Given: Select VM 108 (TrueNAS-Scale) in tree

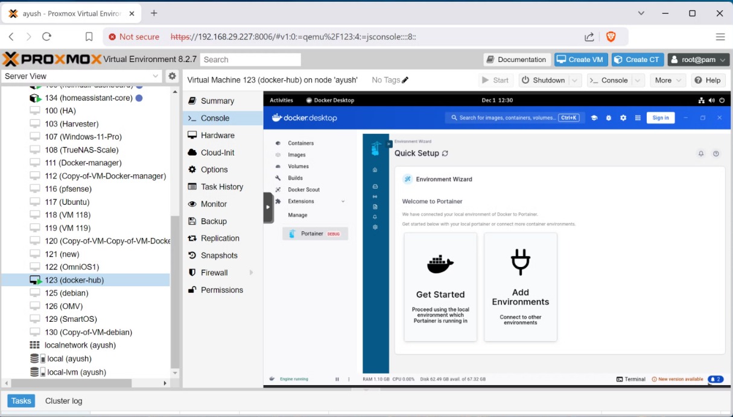Looking at the screenshot, I should [x=81, y=150].
